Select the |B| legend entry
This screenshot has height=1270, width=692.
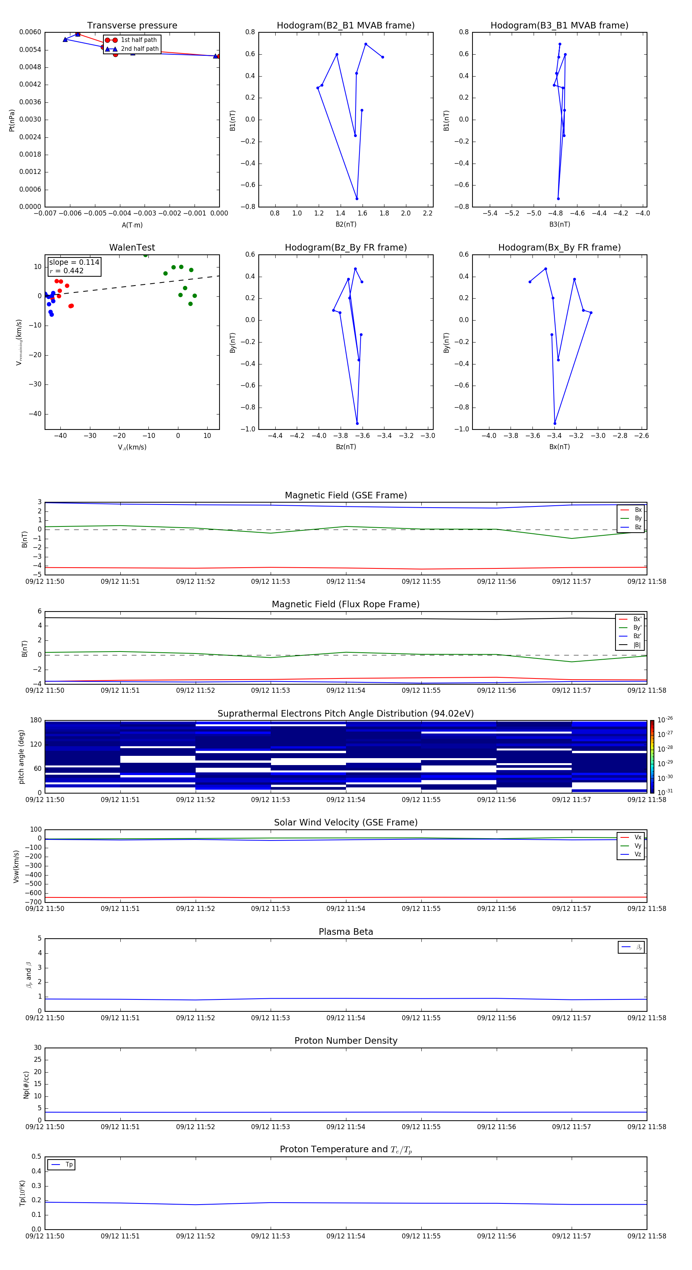tap(630, 645)
